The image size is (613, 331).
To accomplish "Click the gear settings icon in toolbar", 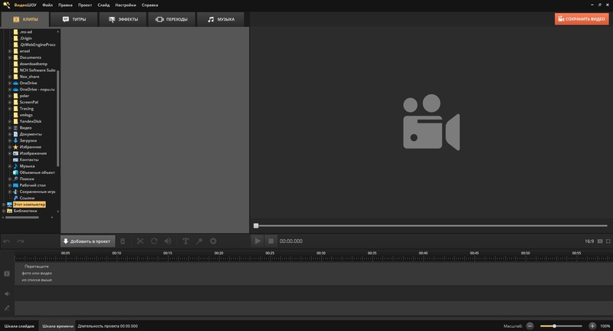I will tap(212, 241).
